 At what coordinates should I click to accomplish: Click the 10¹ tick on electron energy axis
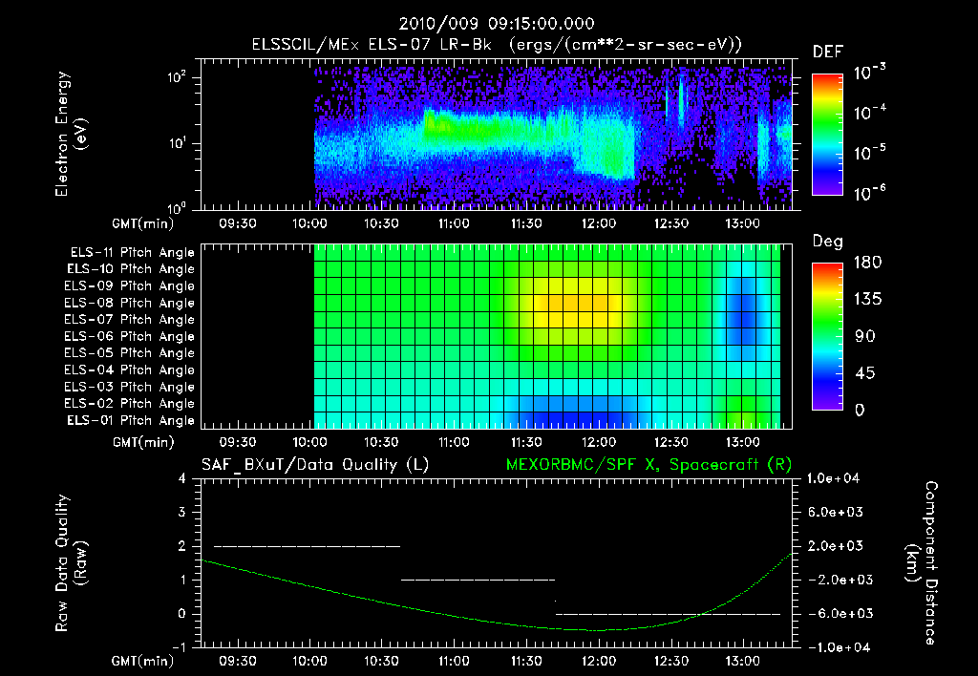(x=177, y=143)
